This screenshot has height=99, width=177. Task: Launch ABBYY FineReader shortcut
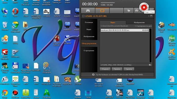tap(5, 54)
